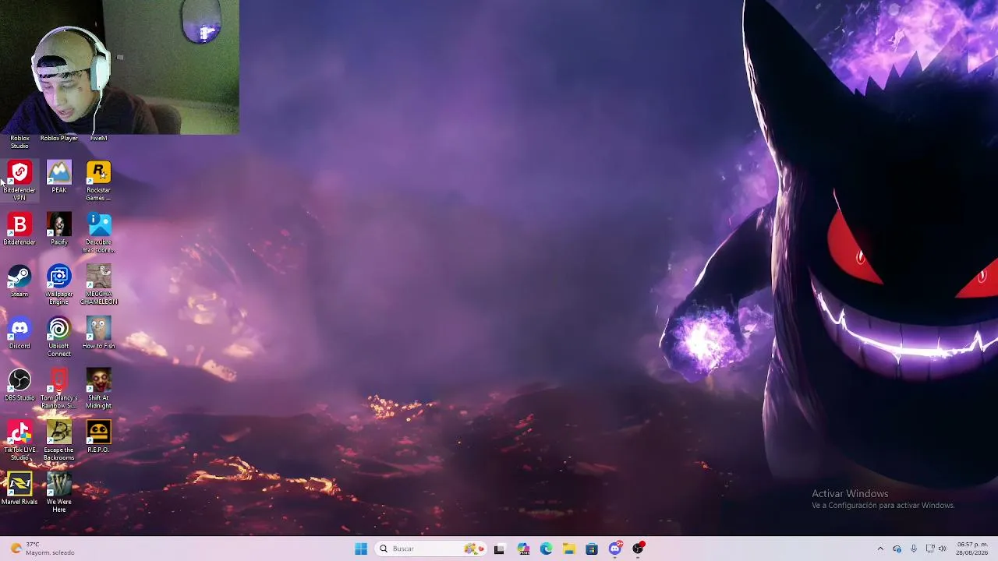Open File Explorer from the taskbar

(x=569, y=549)
